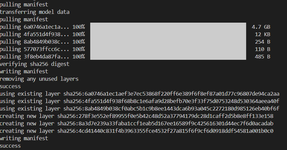Viewport: 287px width, 150px height.
Task: Click the 254 B size label
Action: pos(262,42)
